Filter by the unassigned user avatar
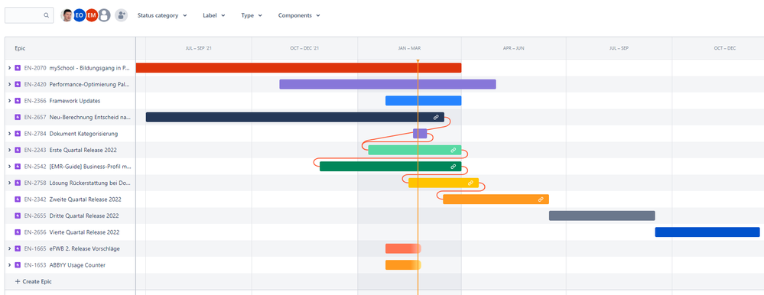The height and width of the screenshot is (295, 764). (x=104, y=15)
